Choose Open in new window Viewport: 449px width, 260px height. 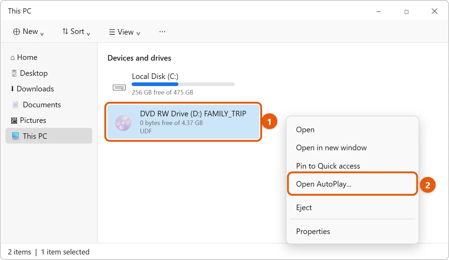(x=353, y=148)
